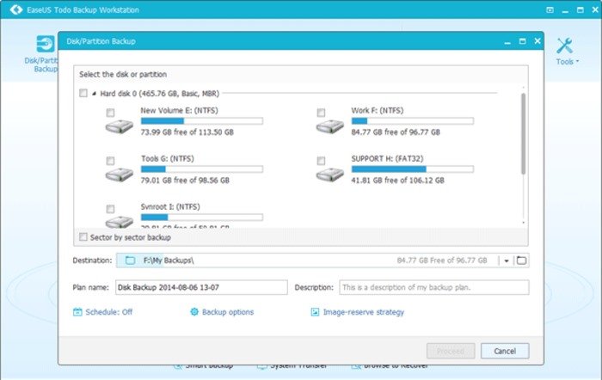602x380 pixels.
Task: Enable Sector by sector backup
Action: [83, 236]
